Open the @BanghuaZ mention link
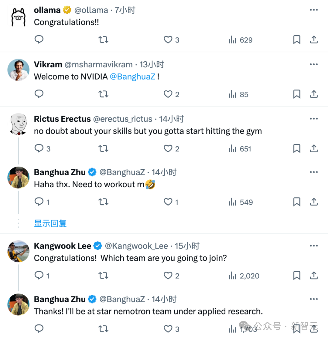328x339 pixels. tap(133, 76)
